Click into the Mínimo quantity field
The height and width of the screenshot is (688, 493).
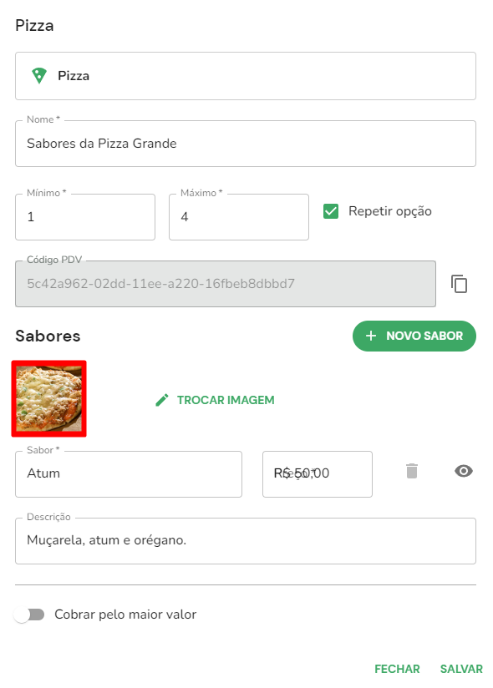(x=85, y=217)
